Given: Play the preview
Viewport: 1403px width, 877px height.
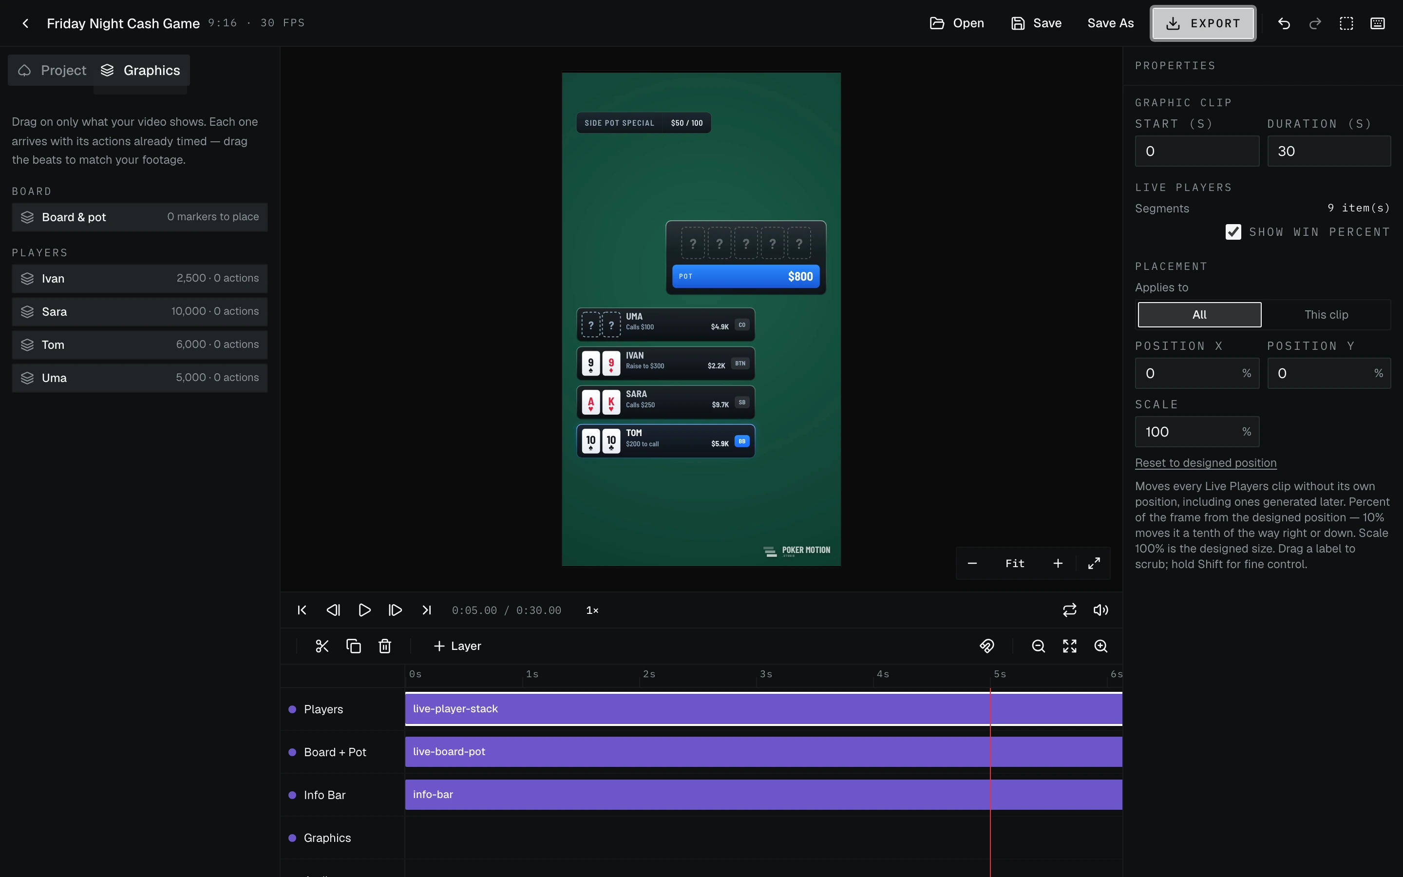Looking at the screenshot, I should tap(364, 610).
